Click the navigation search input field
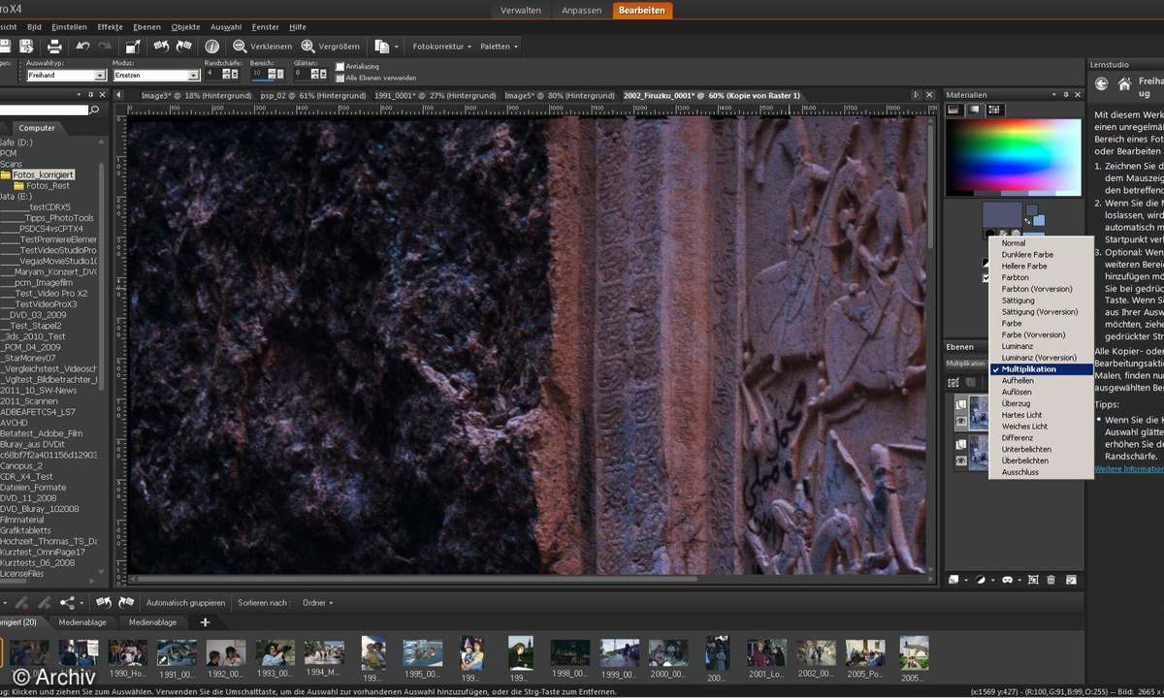 [x=44, y=111]
